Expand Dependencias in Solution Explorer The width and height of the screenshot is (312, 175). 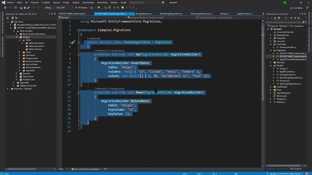click(271, 35)
